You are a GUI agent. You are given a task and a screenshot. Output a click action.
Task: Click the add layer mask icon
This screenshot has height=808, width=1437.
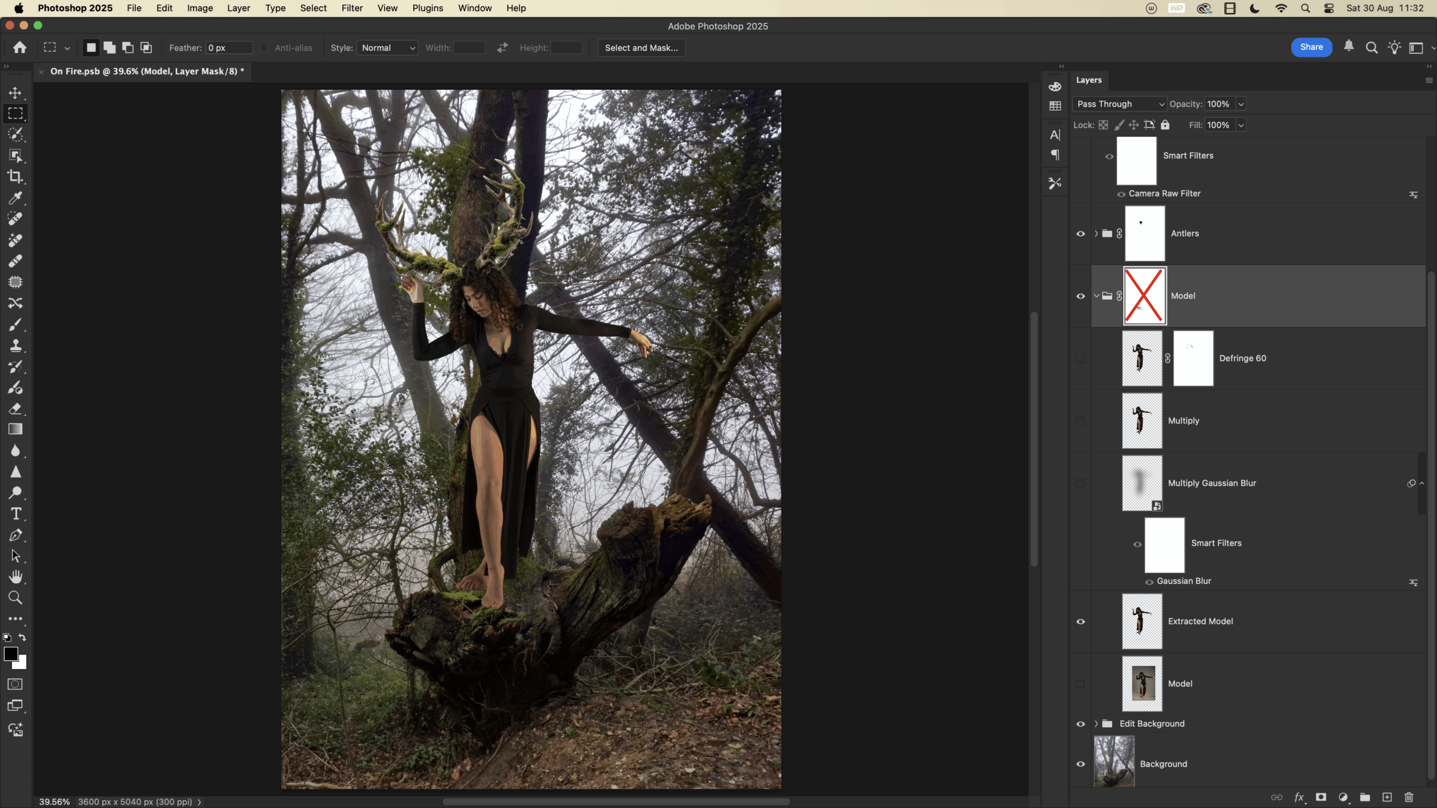click(x=1321, y=797)
